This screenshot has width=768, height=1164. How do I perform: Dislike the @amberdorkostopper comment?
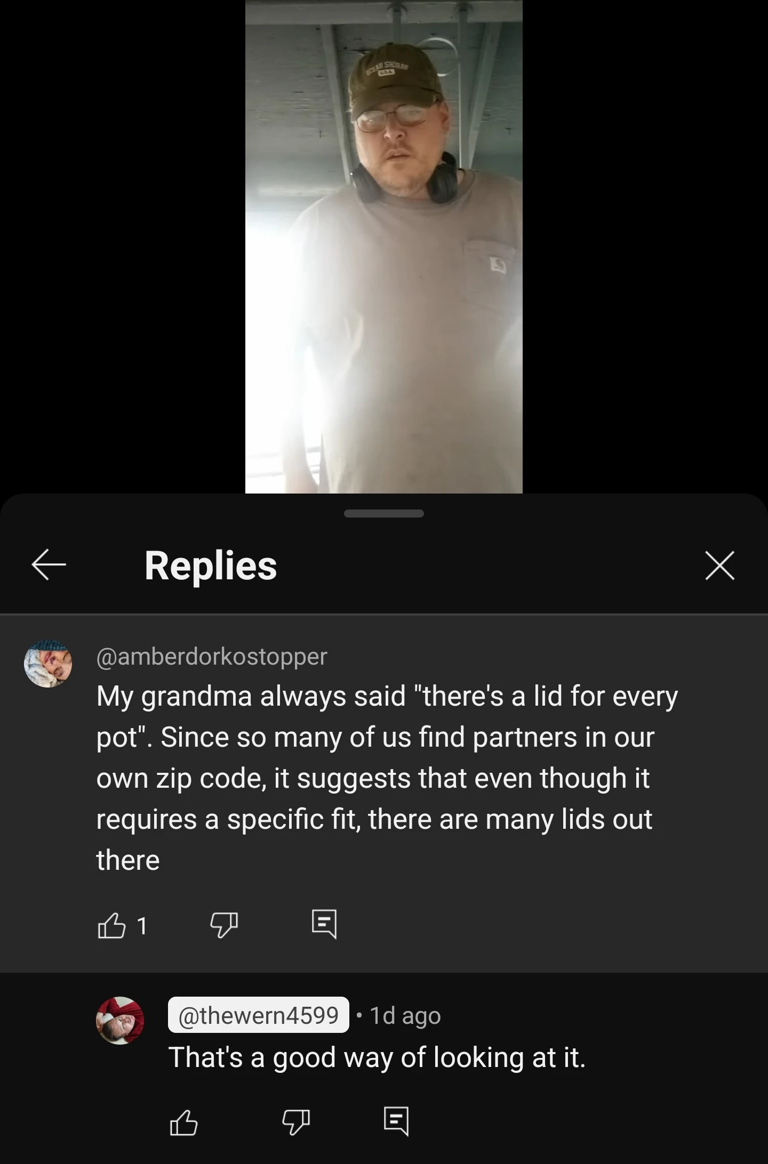223,925
